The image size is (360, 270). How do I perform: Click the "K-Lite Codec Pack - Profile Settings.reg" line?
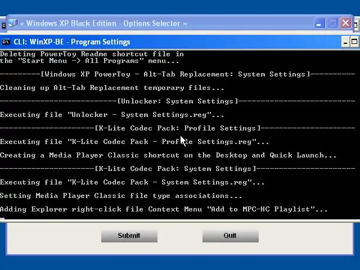(134, 142)
